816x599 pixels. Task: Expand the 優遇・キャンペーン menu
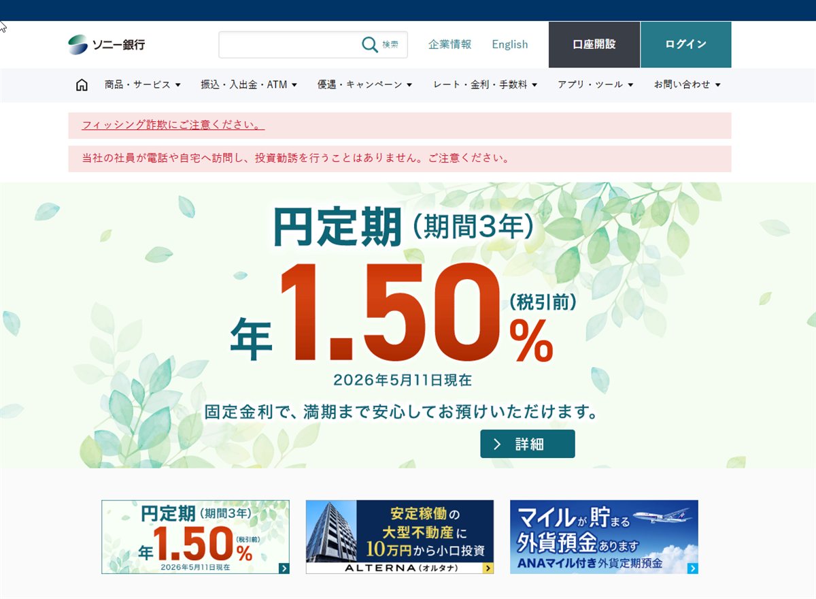pos(364,85)
